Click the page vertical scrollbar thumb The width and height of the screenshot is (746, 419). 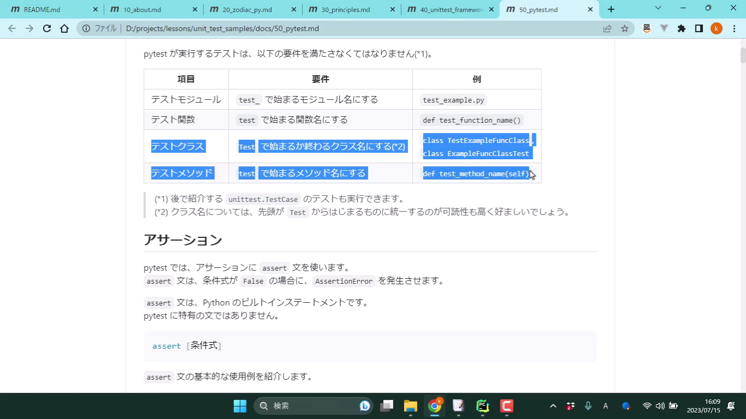pos(742,56)
